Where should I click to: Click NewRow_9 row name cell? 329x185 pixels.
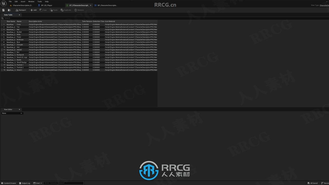tap(11, 50)
